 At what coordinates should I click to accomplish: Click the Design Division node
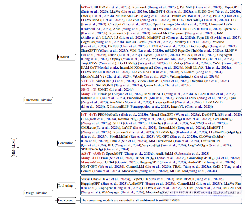tap(39, 193)
